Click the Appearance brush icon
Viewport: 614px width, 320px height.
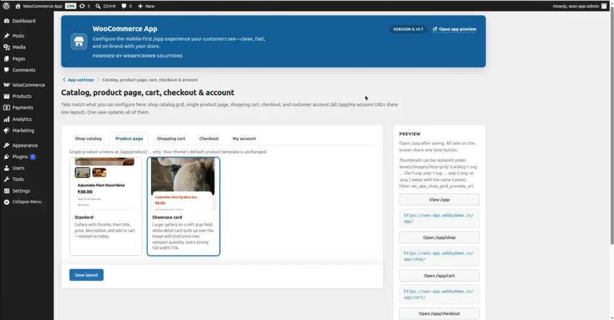click(7, 145)
